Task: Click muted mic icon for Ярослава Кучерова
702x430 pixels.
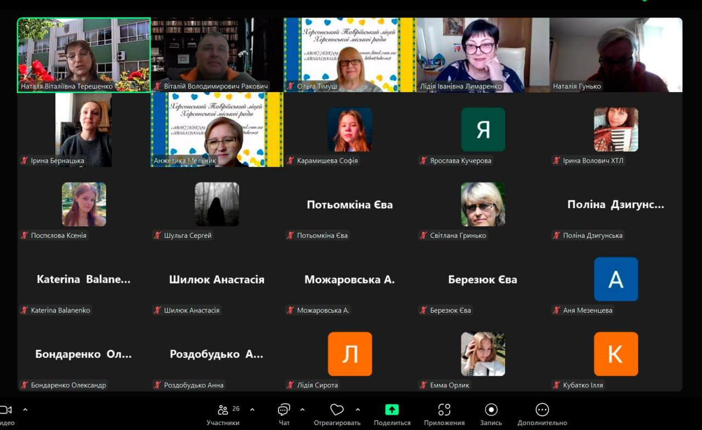Action: point(423,160)
